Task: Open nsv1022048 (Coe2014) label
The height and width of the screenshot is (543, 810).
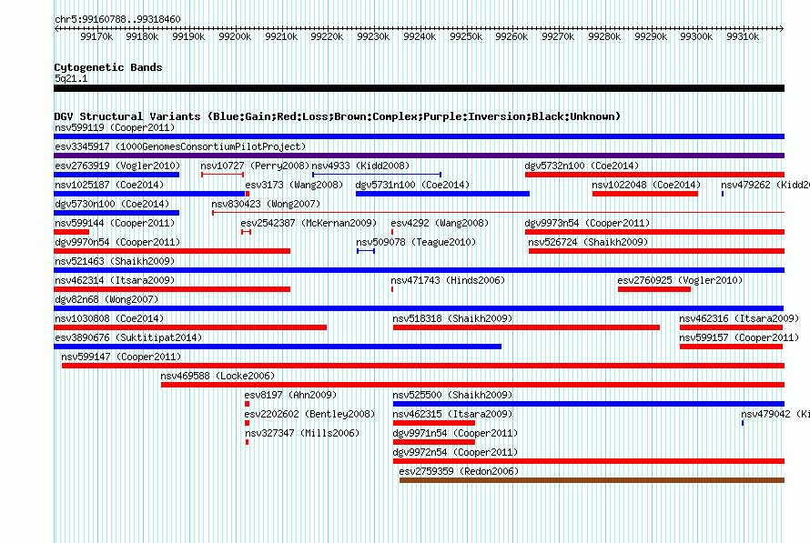Action: [x=646, y=185]
